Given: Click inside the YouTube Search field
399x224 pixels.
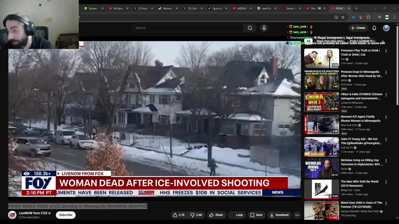Looking at the screenshot, I should point(188,28).
